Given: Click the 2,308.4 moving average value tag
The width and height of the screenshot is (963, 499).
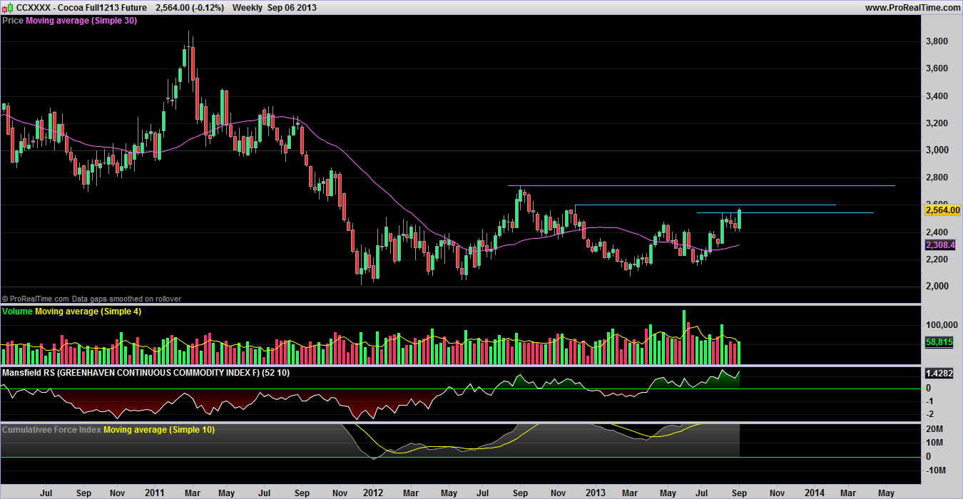Looking at the screenshot, I should point(940,245).
